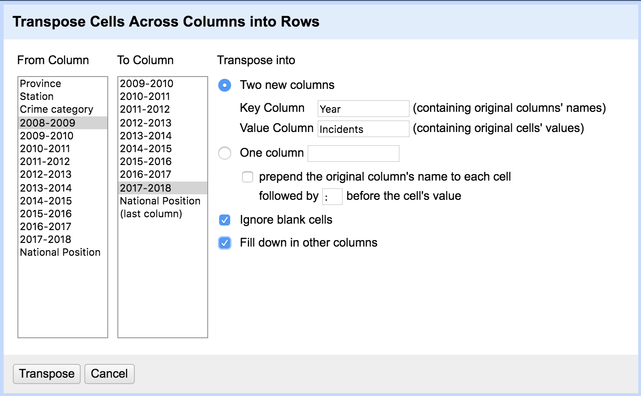This screenshot has width=641, height=396.
Task: Click the separator field after 'followed by'
Action: coord(332,197)
